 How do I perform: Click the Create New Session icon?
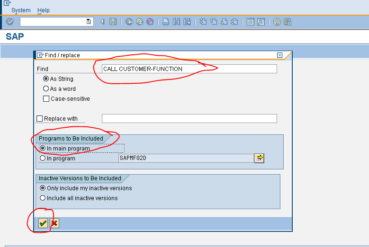tap(251, 22)
